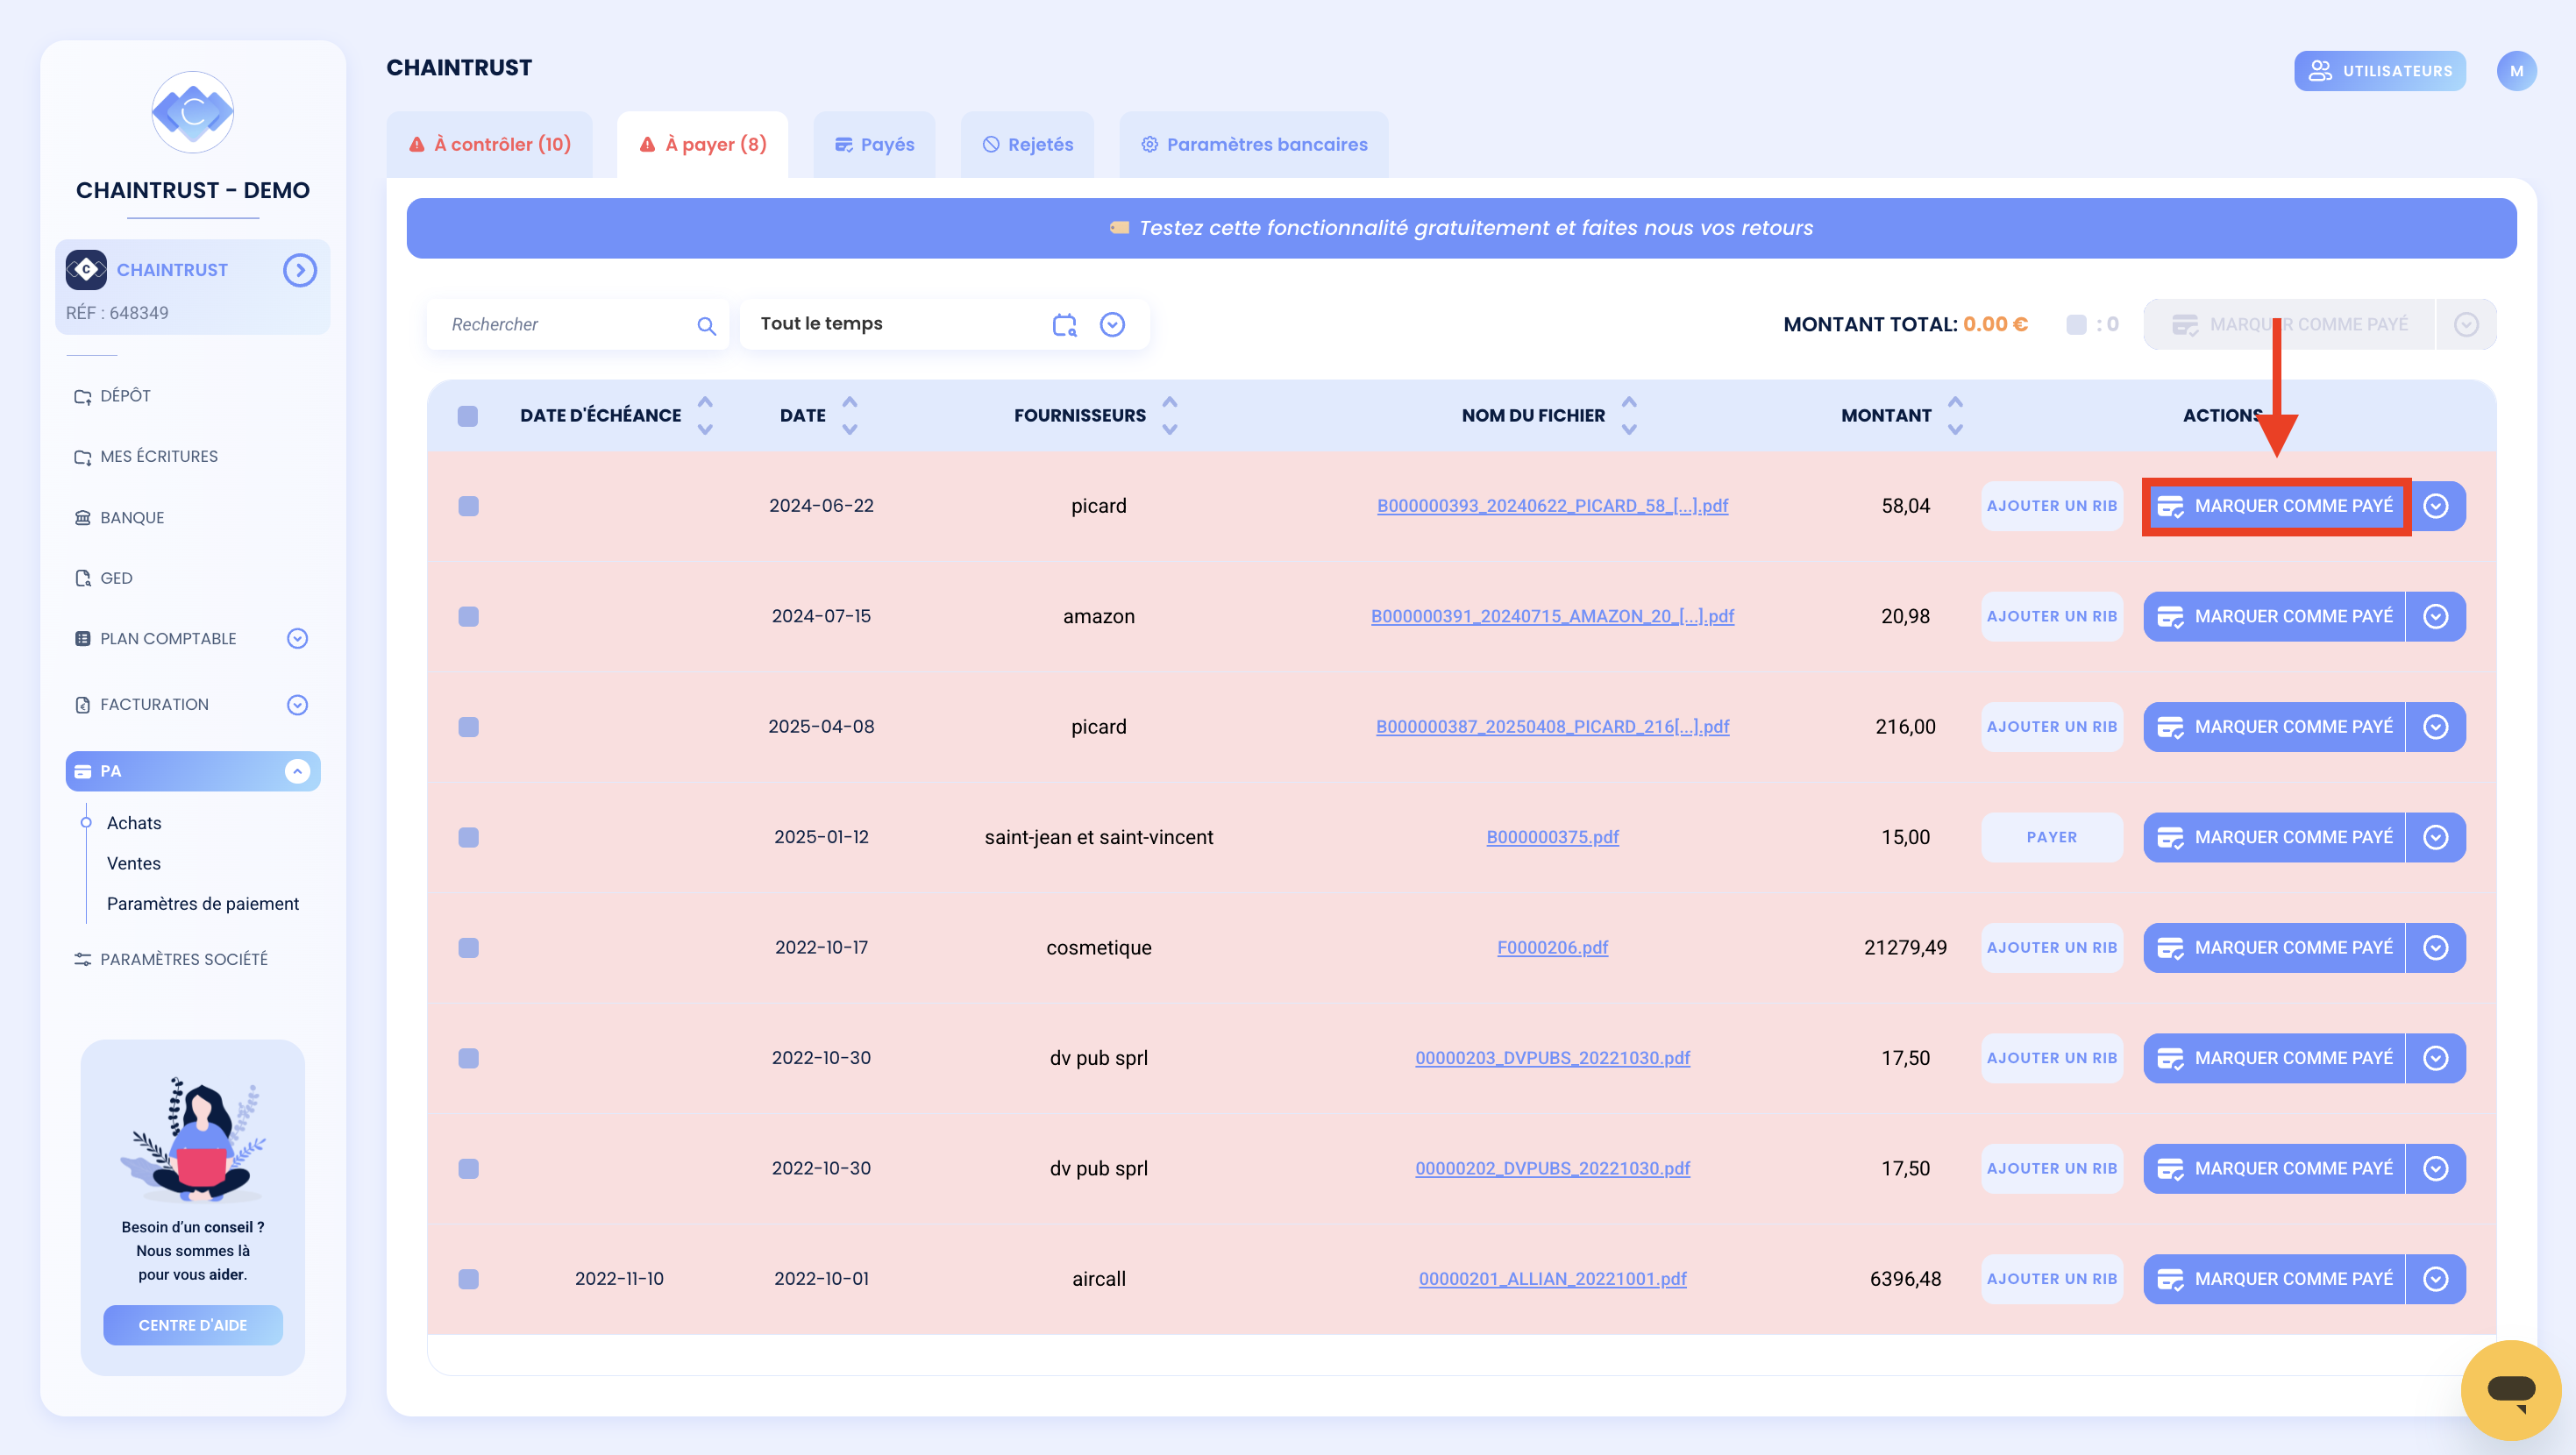Toggle the select-all header checkbox
2576x1455 pixels.
click(x=467, y=416)
